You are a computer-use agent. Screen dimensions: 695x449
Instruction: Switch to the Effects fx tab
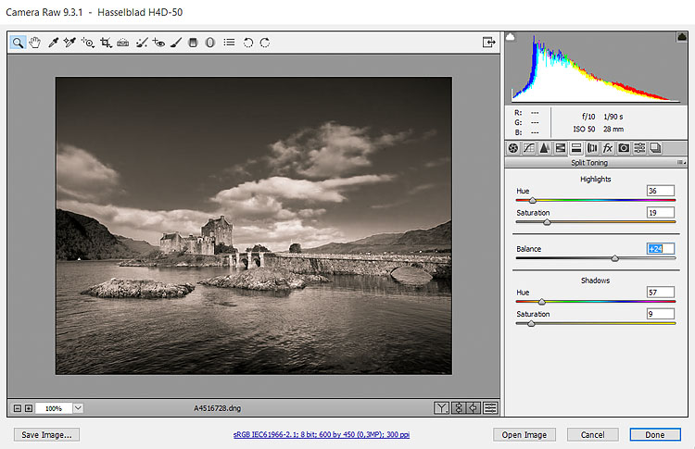608,148
